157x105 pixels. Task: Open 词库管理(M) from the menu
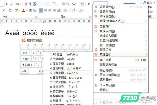(x=120, y=16)
